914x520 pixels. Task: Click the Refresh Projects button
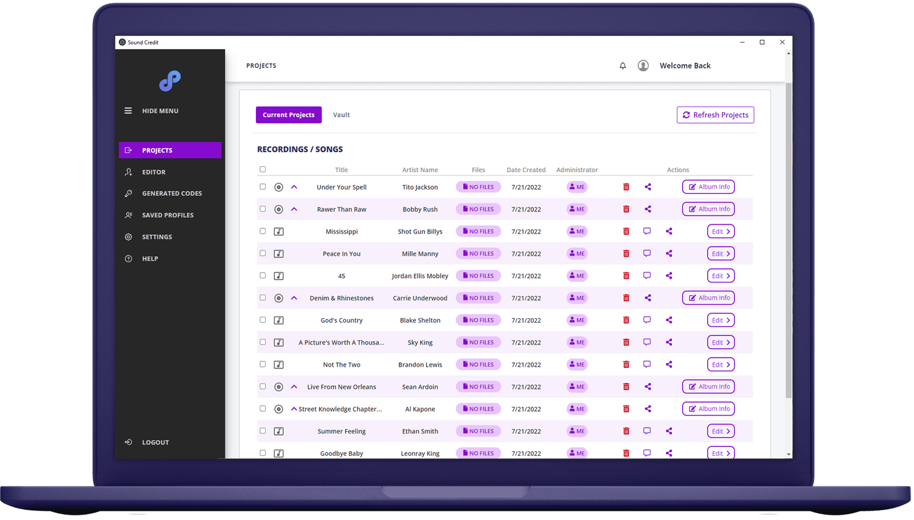(x=715, y=114)
